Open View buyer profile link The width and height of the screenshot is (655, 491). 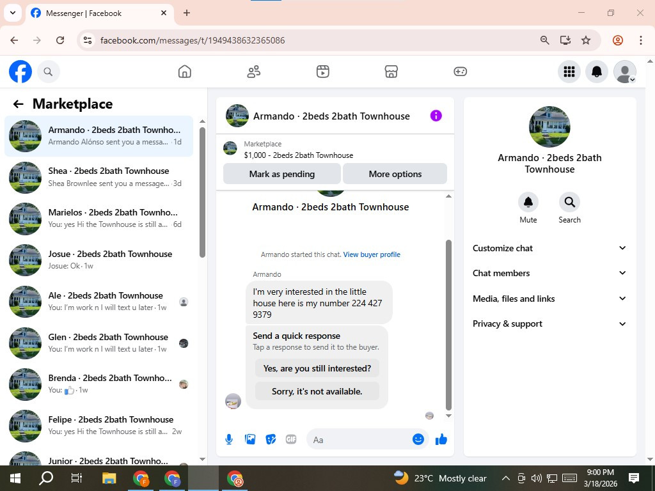click(372, 254)
